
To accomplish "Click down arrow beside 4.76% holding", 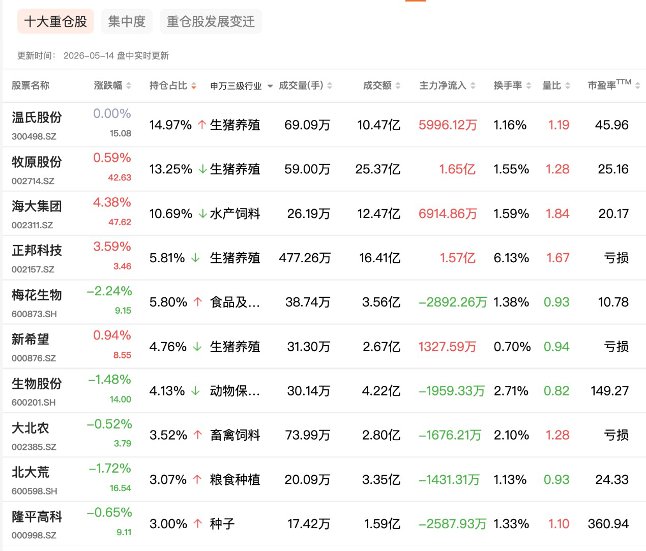I will click(197, 347).
